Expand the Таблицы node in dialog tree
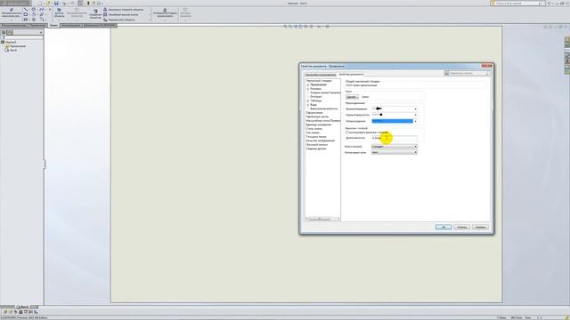The width and height of the screenshot is (570, 320). tap(308, 100)
